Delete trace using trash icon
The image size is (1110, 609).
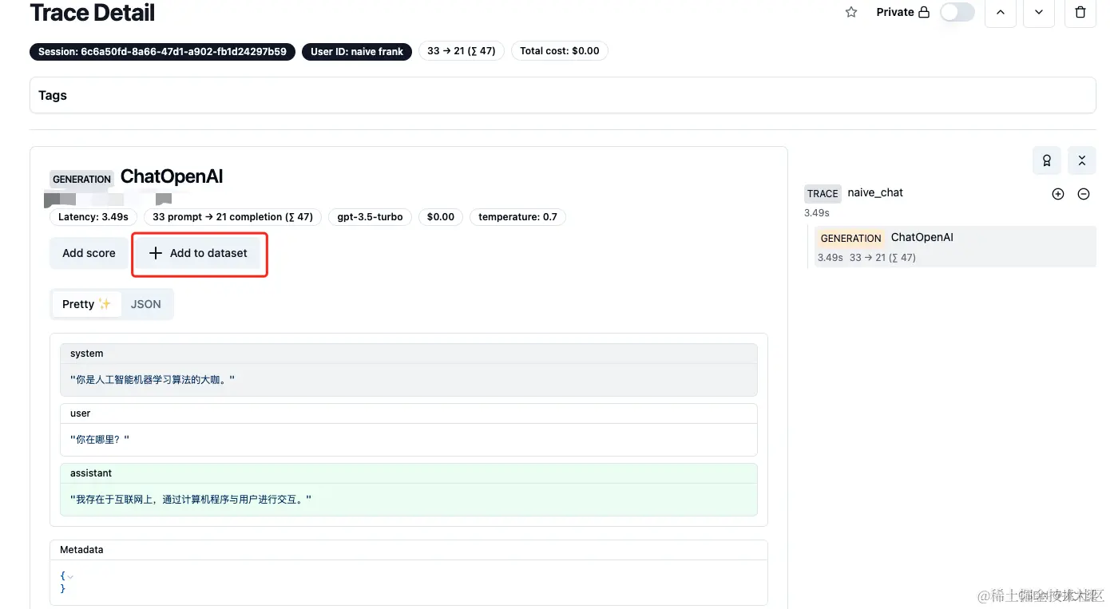(x=1080, y=12)
